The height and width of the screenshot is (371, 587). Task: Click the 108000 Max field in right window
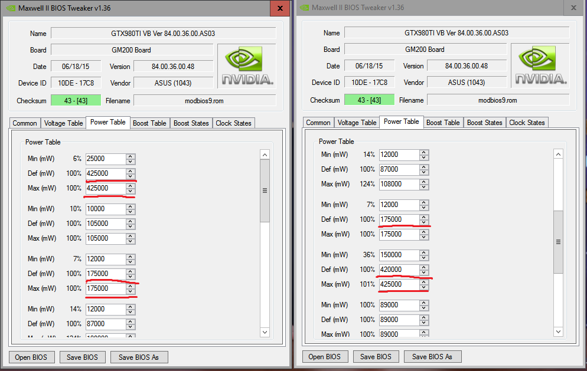tap(399, 184)
